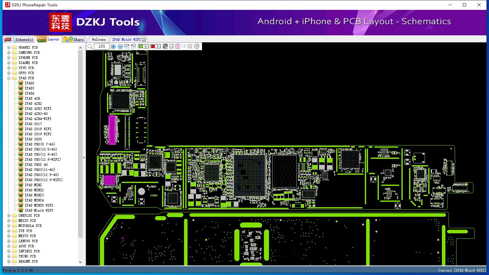The height and width of the screenshot is (275, 489).
Task: Click the IPAD 2017 board file icon
Action: (x=21, y=124)
